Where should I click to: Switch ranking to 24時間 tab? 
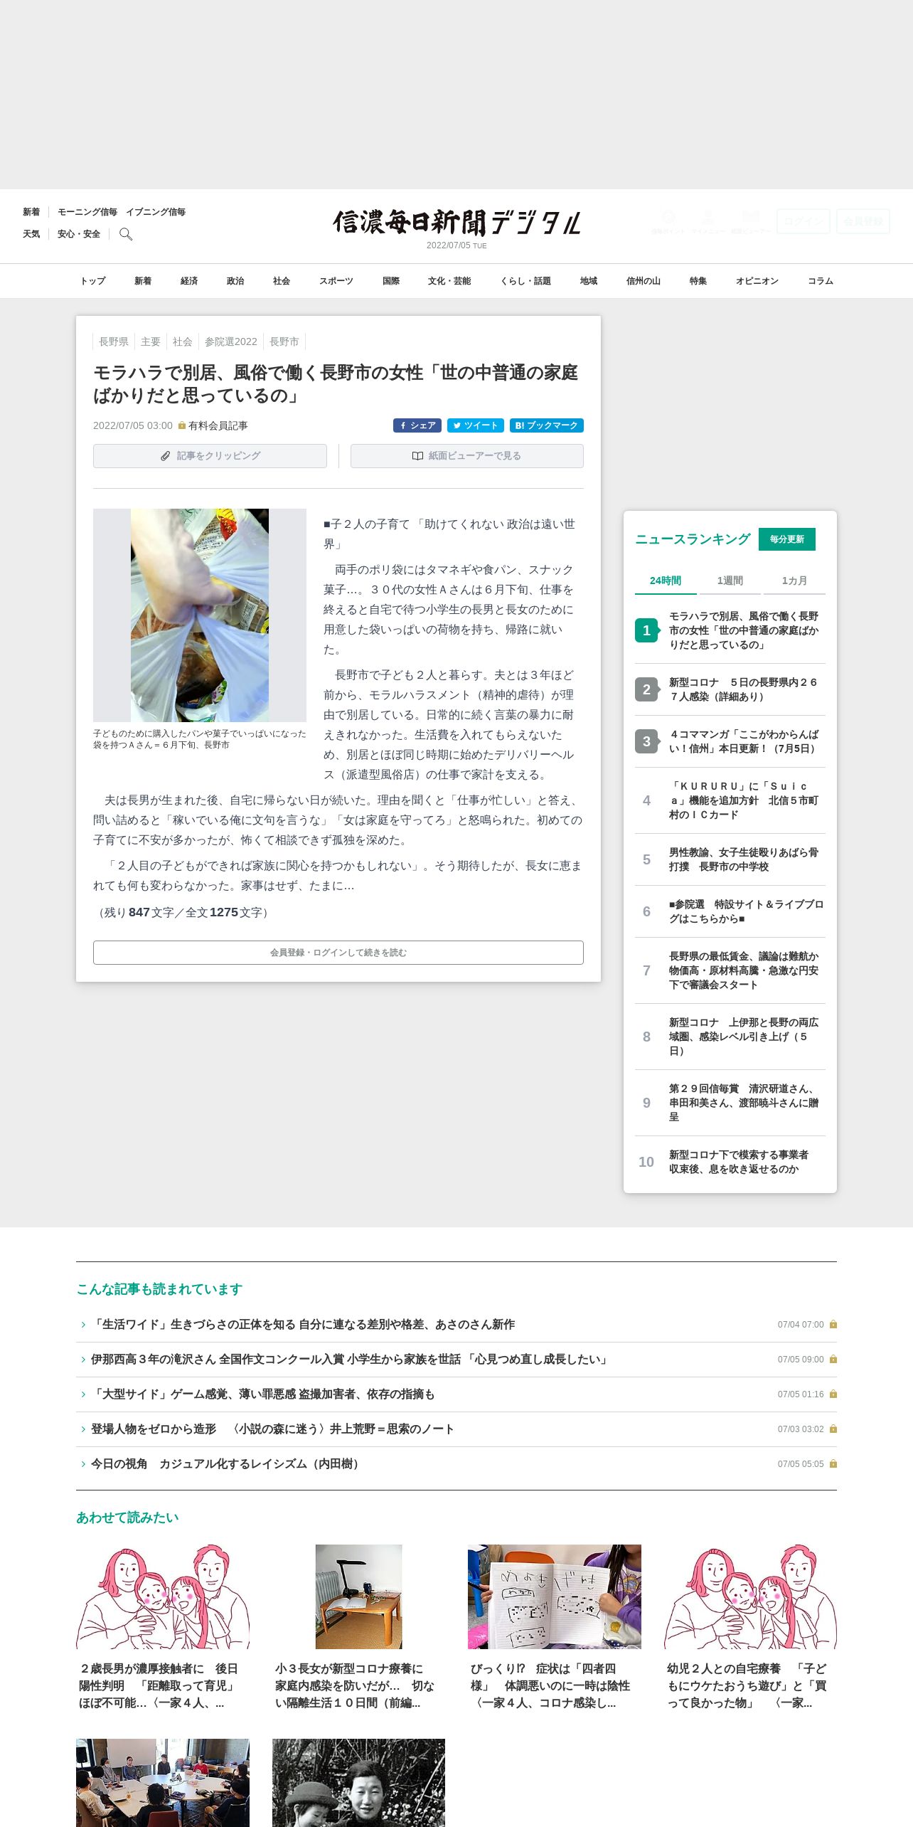pyautogui.click(x=666, y=581)
